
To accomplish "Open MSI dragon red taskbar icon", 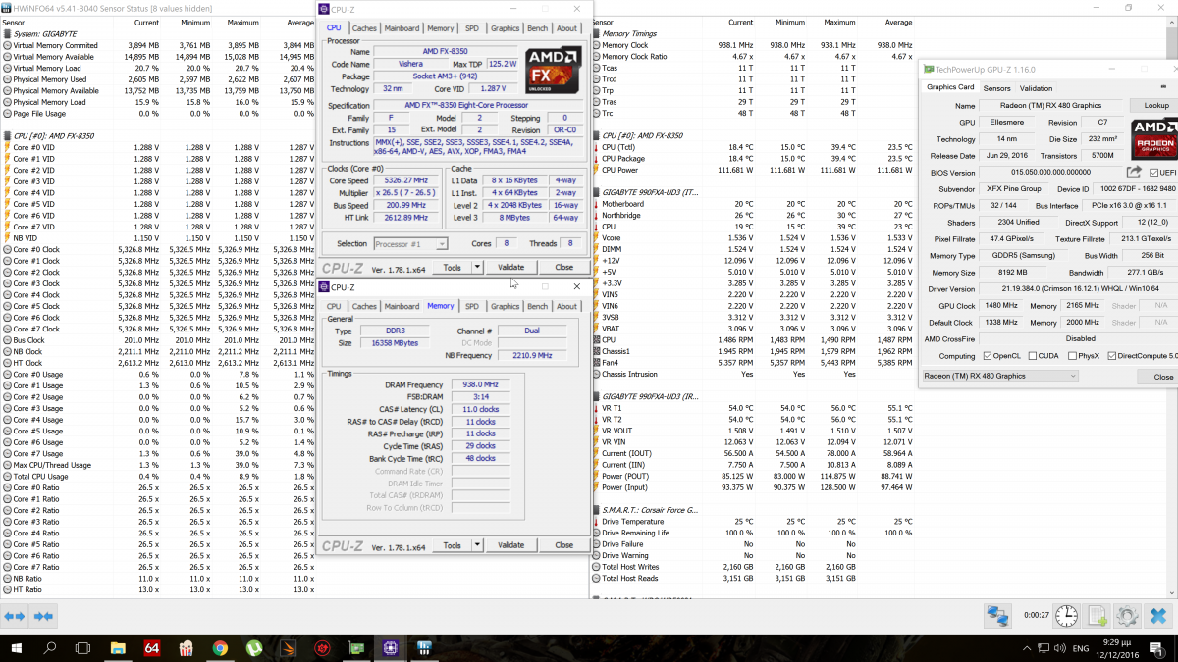I will click(x=322, y=648).
